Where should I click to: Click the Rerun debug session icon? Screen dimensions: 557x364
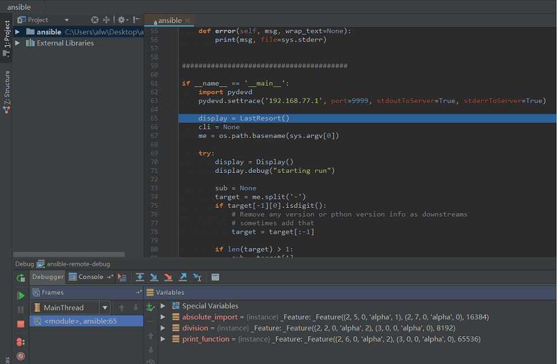point(21,278)
